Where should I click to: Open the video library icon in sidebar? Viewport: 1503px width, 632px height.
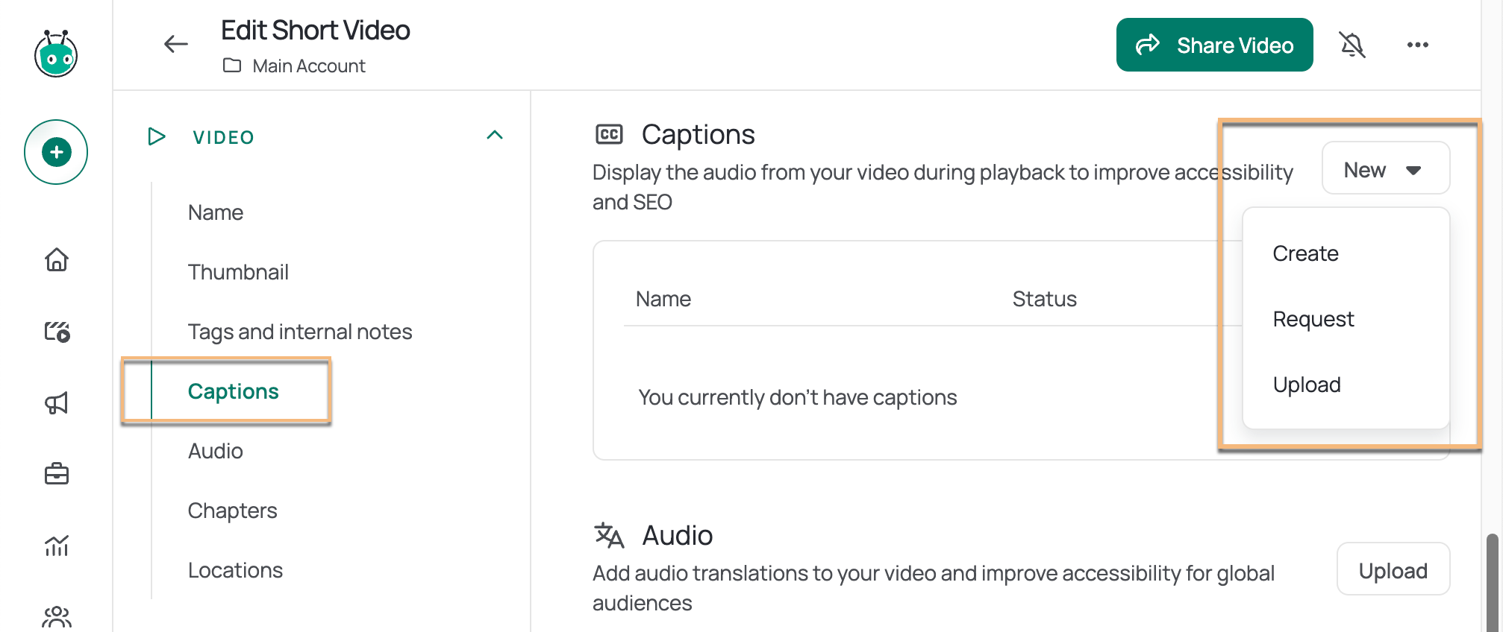click(x=57, y=331)
